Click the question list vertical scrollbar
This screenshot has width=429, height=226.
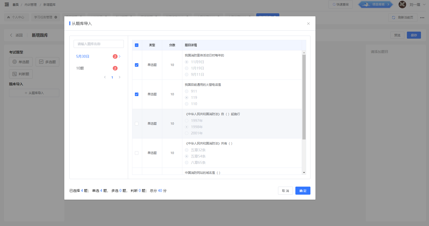click(x=304, y=97)
